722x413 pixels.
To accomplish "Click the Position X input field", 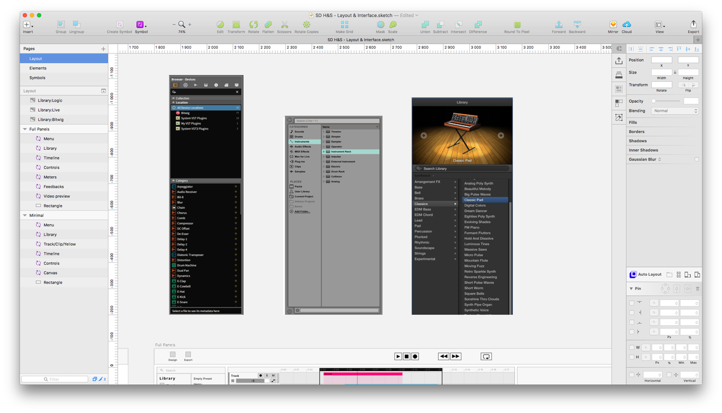I will pyautogui.click(x=661, y=60).
